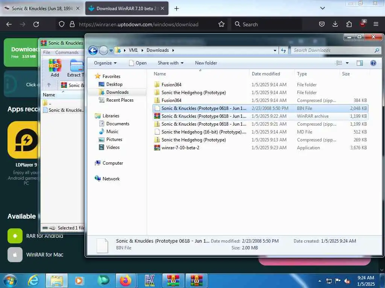This screenshot has height=288, width=385.
Task: Open Explorer Help question mark icon
Action: pos(373,63)
